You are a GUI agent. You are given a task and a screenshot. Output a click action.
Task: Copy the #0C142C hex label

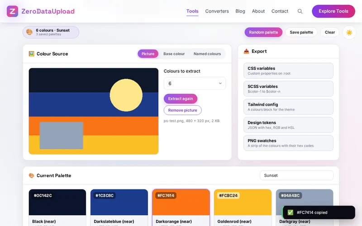(43, 196)
